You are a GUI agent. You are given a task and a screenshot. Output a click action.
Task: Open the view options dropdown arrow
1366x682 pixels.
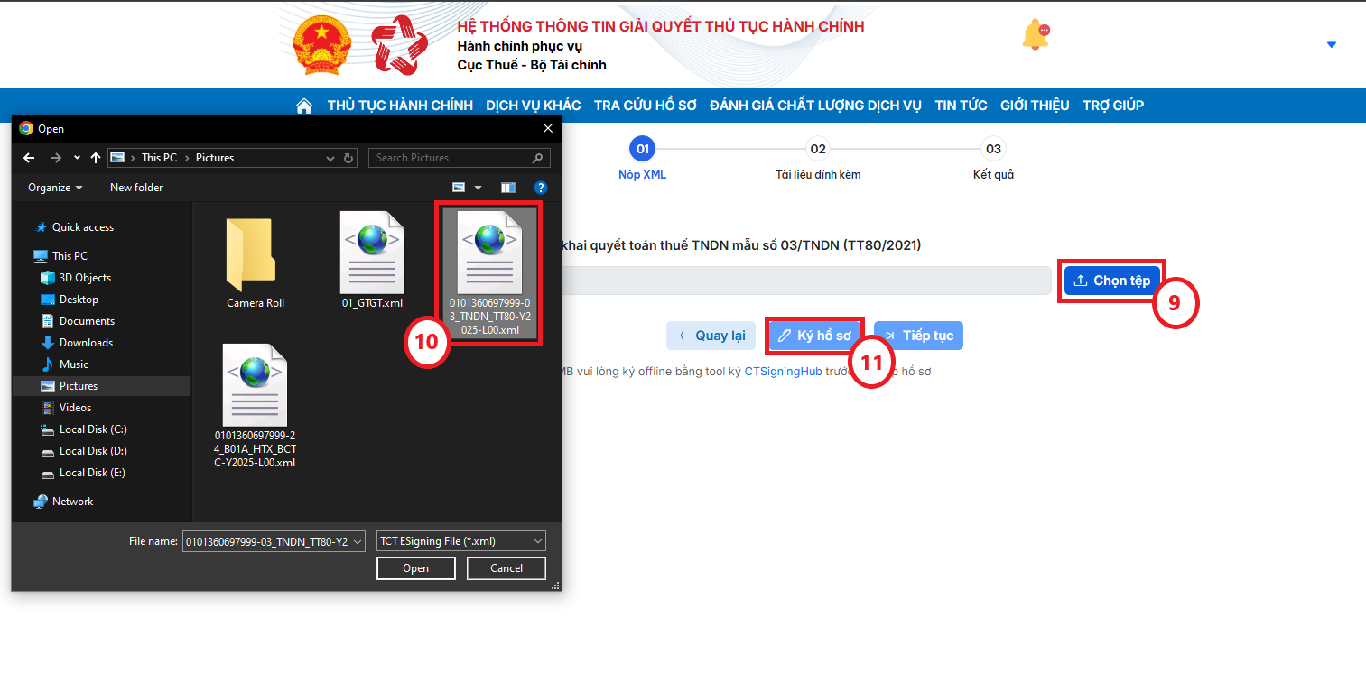[479, 188]
